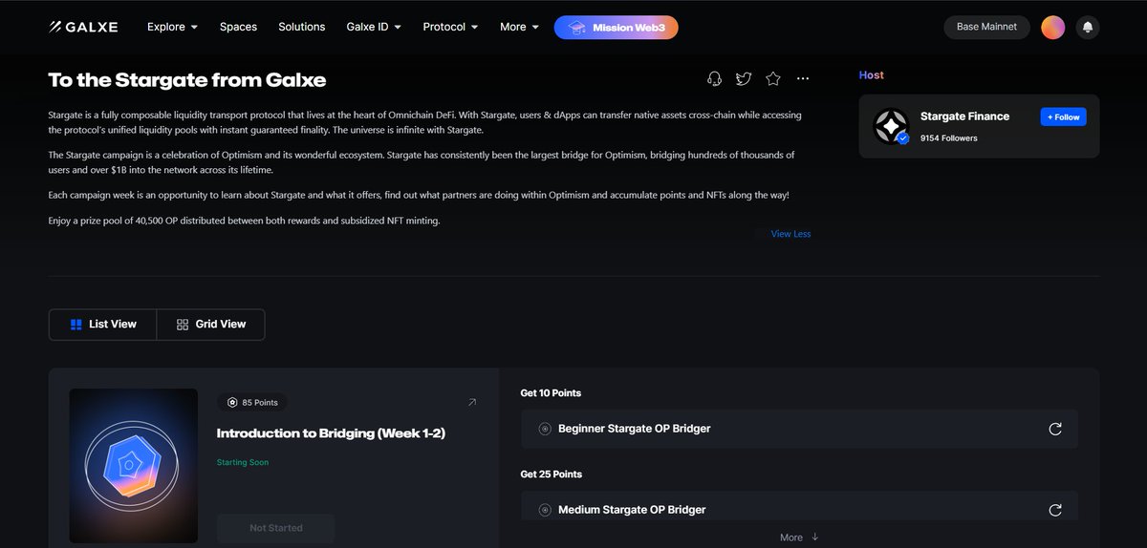
Task: Refresh the Medium Stargate OP Bridger task
Action: click(1055, 510)
